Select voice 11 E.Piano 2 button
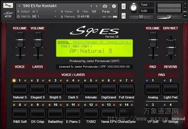The width and height of the screenshot is (188, 129). [x=73, y=113]
